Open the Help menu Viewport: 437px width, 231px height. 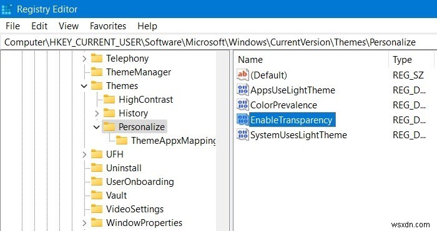click(147, 26)
